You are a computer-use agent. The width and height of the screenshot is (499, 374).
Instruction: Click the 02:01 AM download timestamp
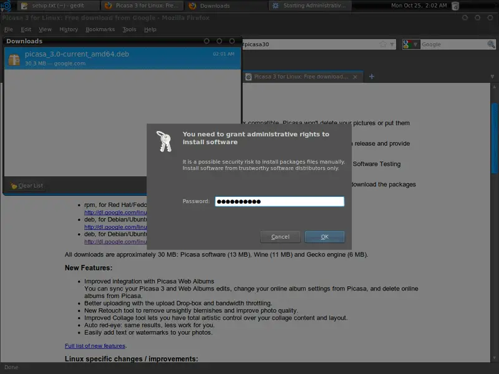(x=223, y=54)
